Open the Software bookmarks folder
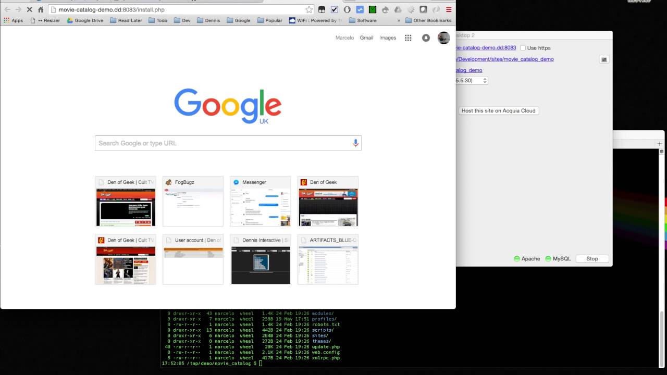Screen dimensions: 667x375 [x=363, y=20]
